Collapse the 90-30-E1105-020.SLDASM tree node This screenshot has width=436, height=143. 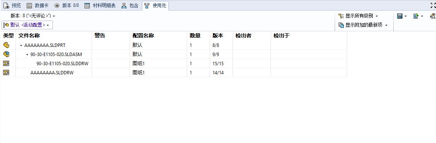tap(27, 54)
